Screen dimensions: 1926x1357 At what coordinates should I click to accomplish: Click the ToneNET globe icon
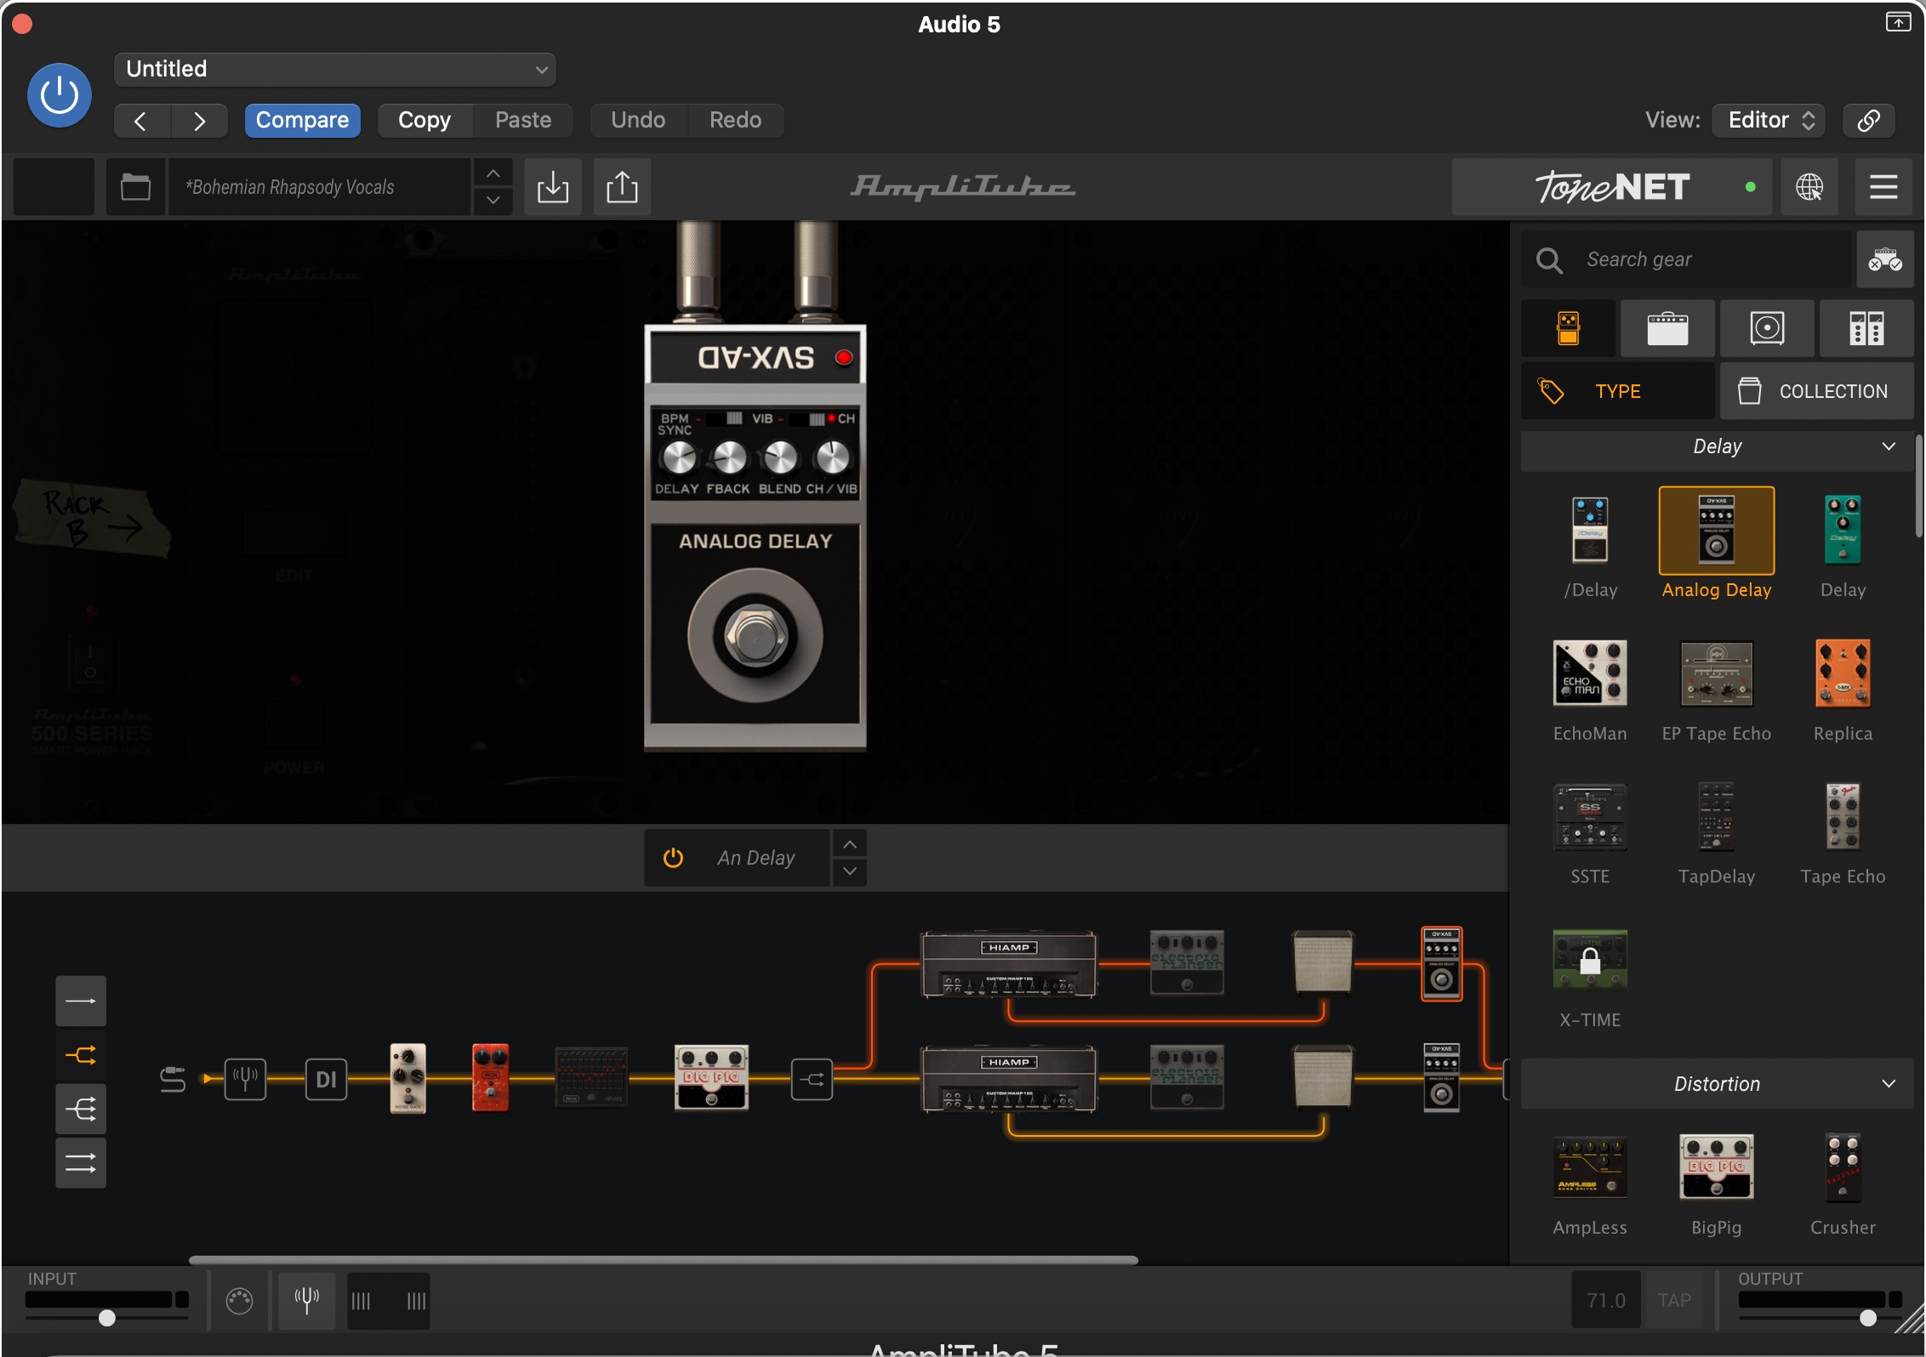click(x=1809, y=187)
